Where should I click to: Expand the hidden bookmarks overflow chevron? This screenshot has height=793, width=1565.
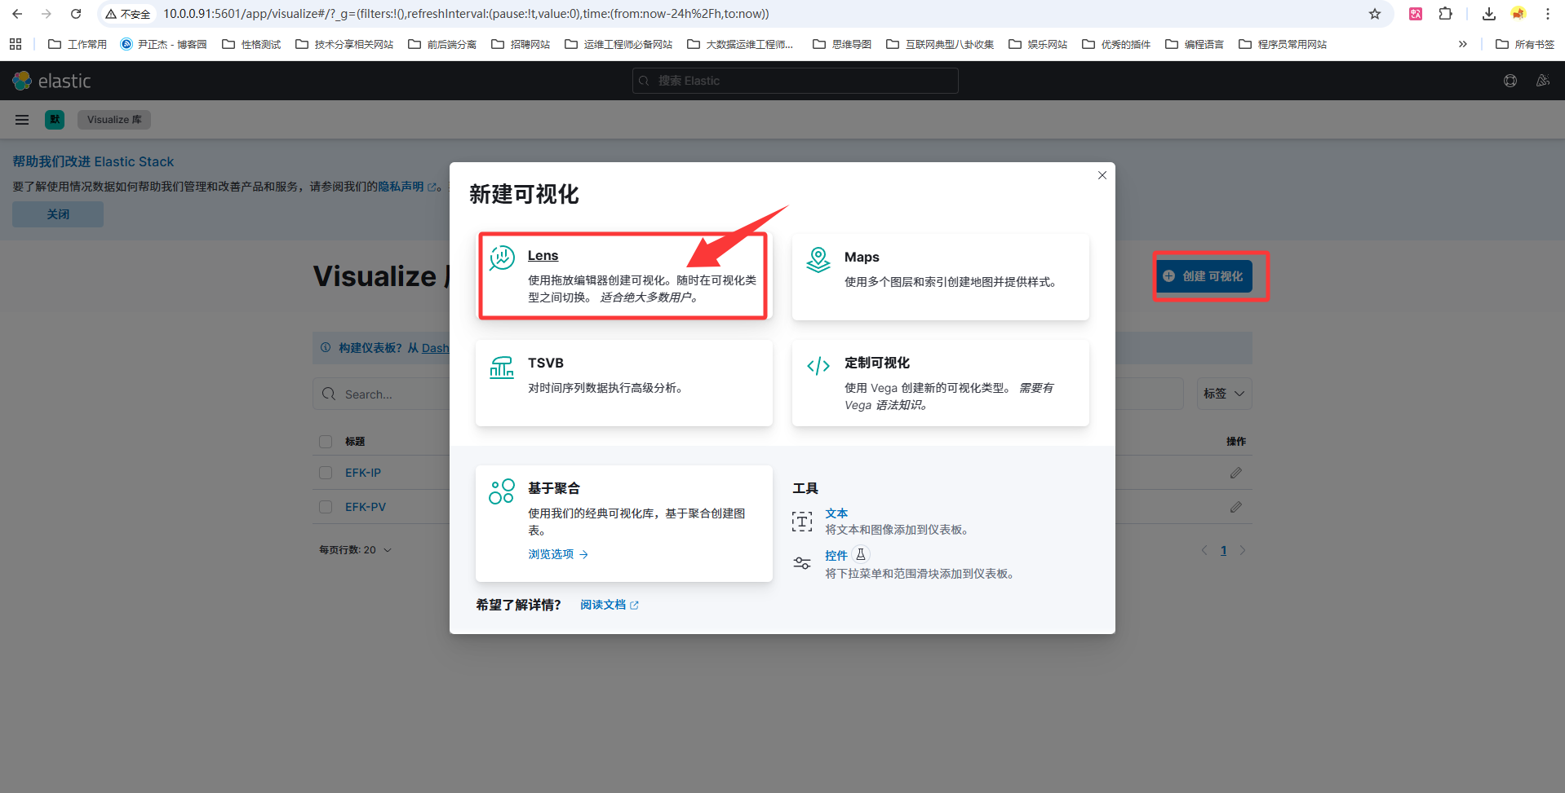pos(1463,44)
